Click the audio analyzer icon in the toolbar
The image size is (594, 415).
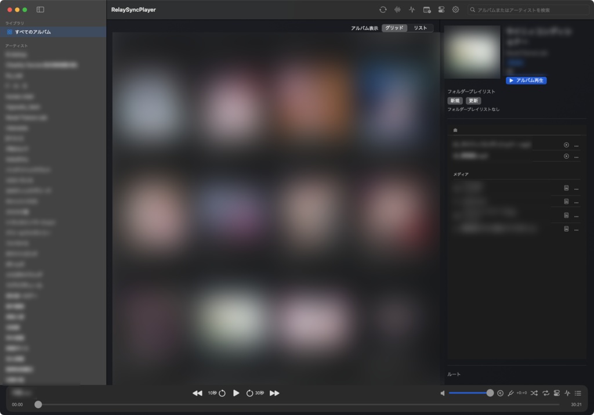pos(412,10)
